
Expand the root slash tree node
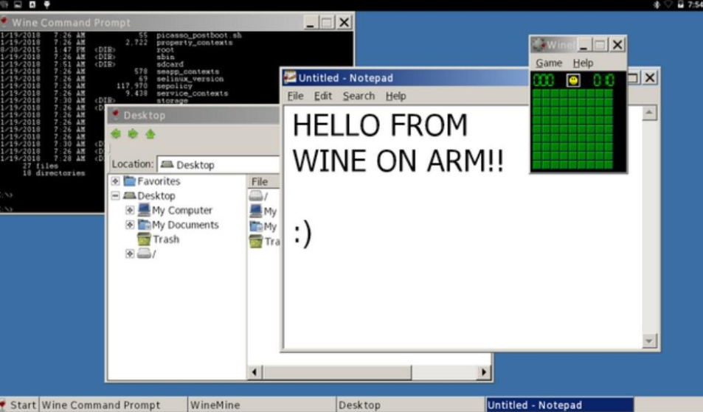point(130,254)
